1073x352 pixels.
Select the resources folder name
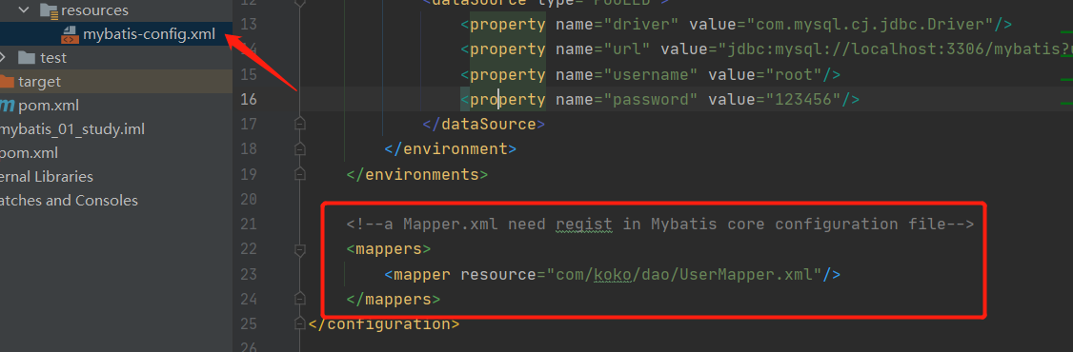(94, 10)
